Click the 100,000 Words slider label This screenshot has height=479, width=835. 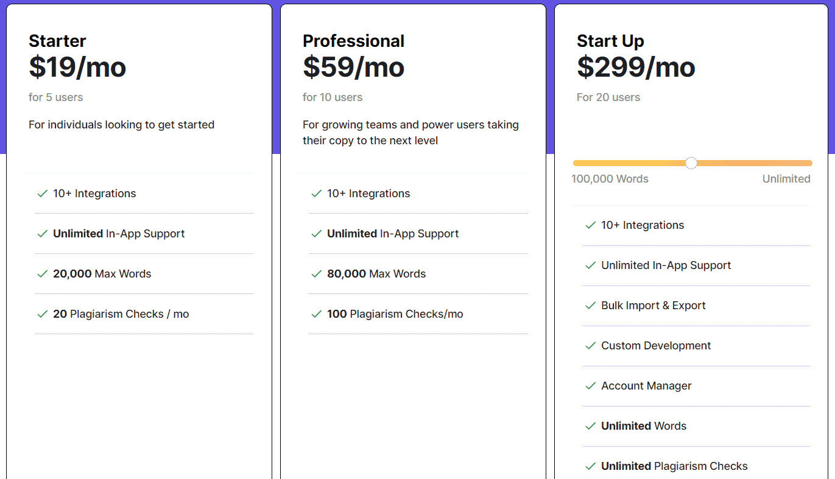click(x=610, y=179)
